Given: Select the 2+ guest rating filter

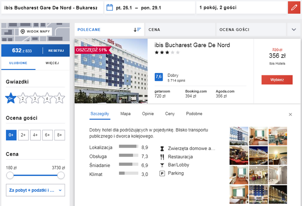Looking at the screenshot, I should click(x=23, y=135).
